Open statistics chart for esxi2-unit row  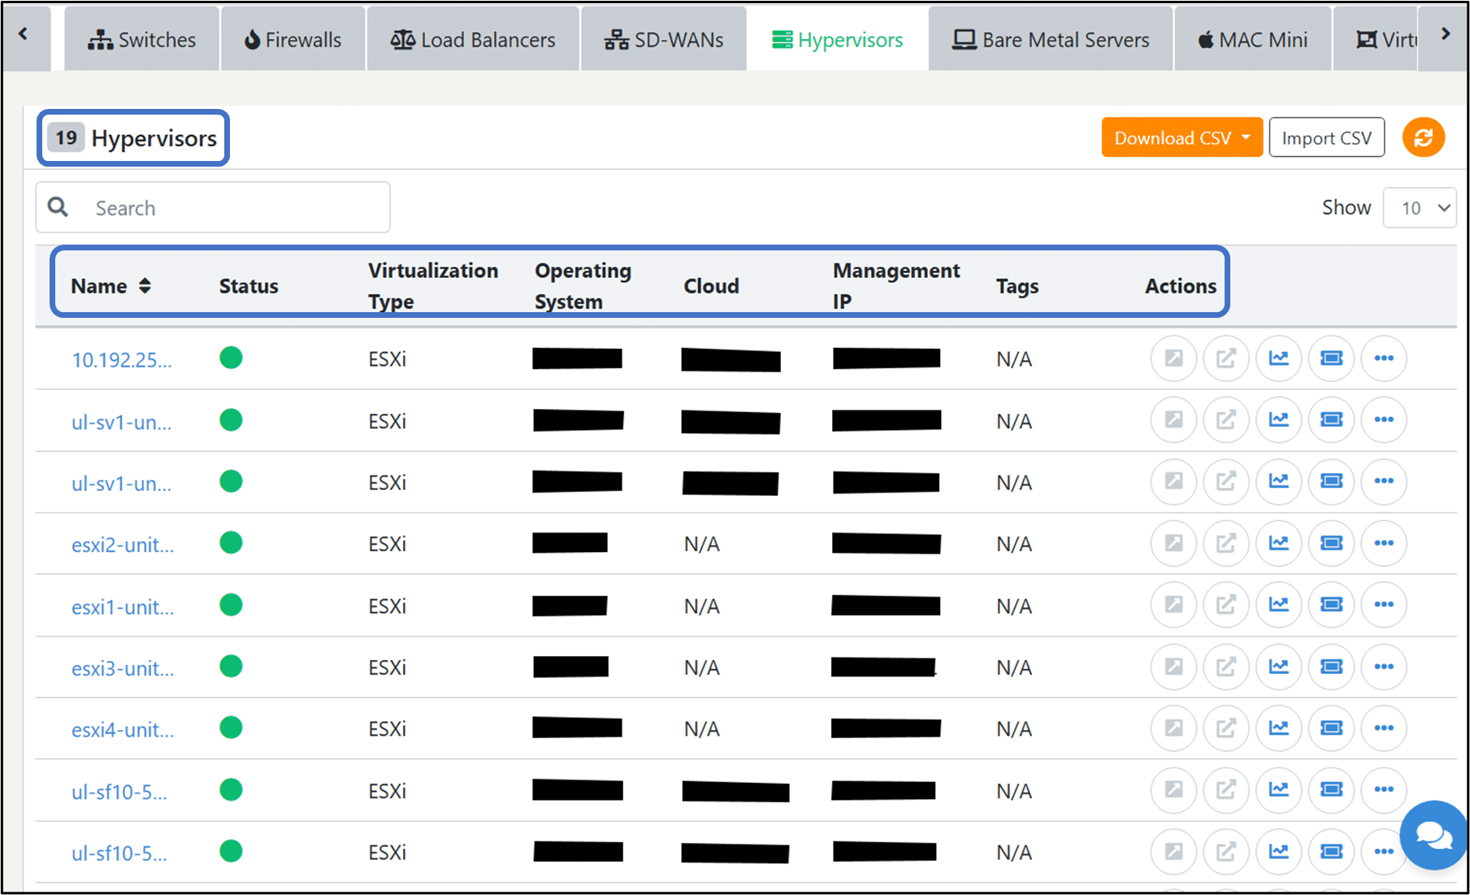(x=1279, y=543)
